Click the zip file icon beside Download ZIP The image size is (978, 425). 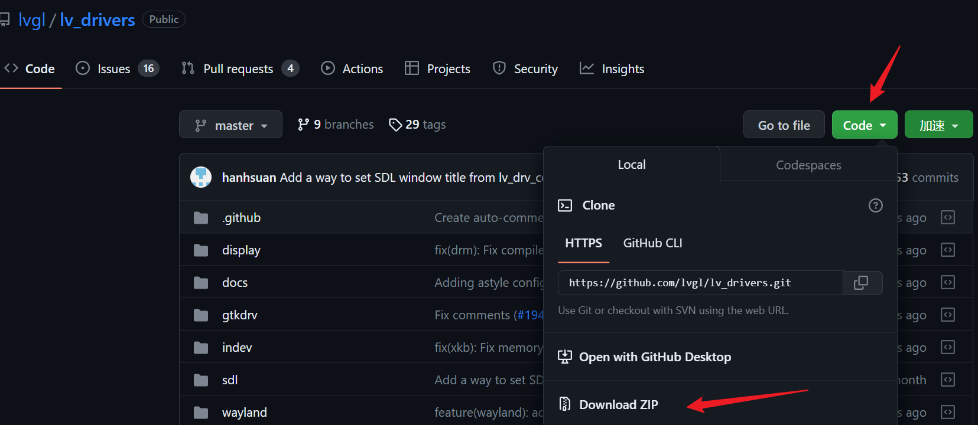pos(565,404)
